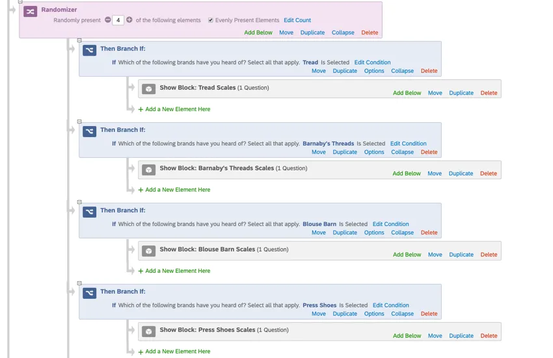The width and height of the screenshot is (553, 358).
Task: Duplicate Barnaby's Threads Scales block
Action: click(x=461, y=173)
